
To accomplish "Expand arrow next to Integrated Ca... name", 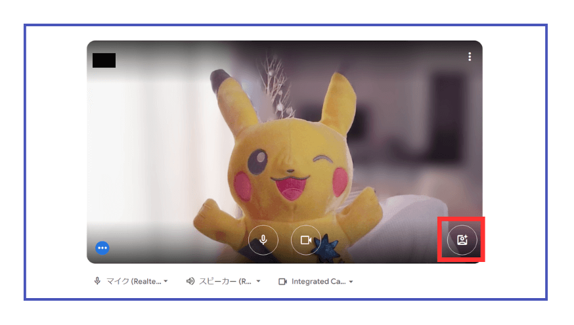I will pyautogui.click(x=351, y=282).
